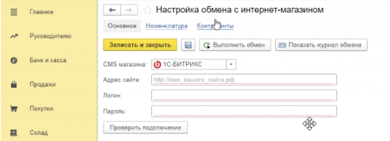Click the Записать и закрыть button
Screen dimensions: 390x141
(x=140, y=45)
